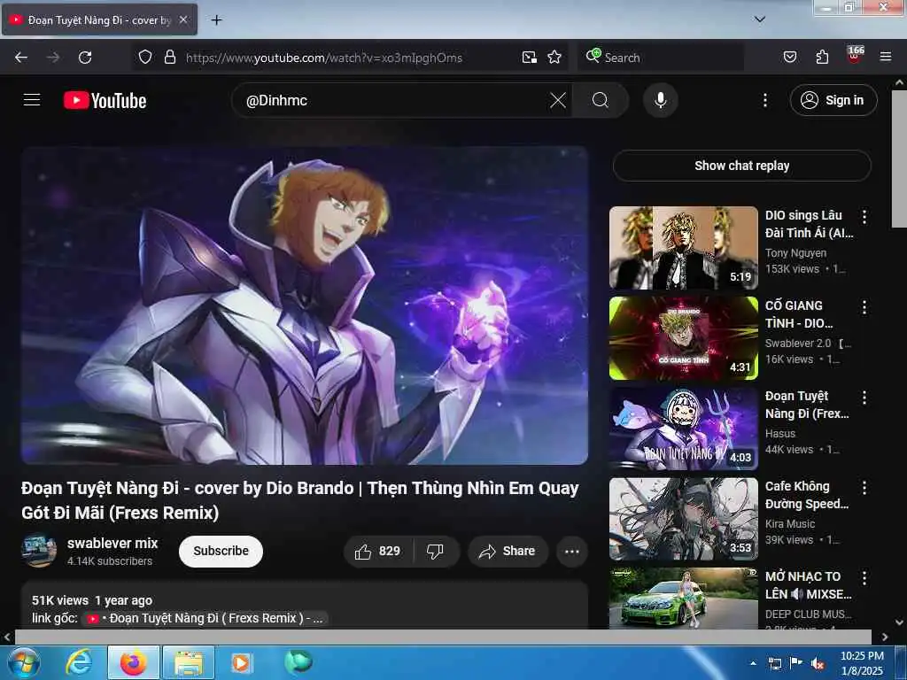Viewport: 907px width, 680px height.
Task: Click the vertical scrollbar down arrow
Action: pyautogui.click(x=900, y=622)
